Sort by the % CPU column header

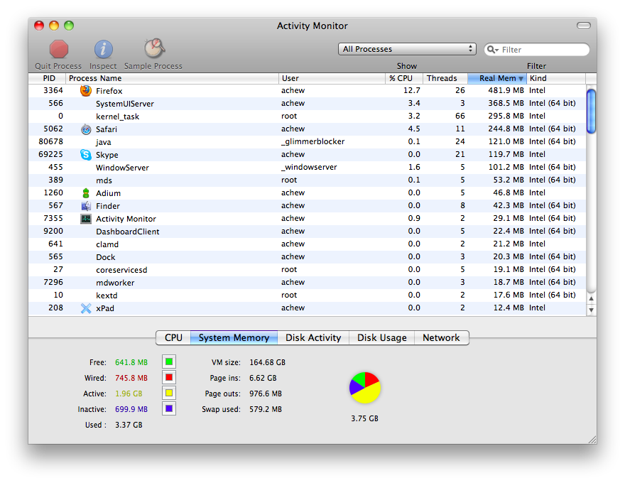coord(404,78)
